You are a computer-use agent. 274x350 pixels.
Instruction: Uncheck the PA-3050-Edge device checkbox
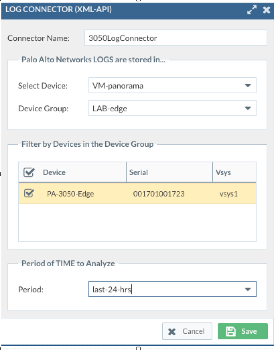28,193
